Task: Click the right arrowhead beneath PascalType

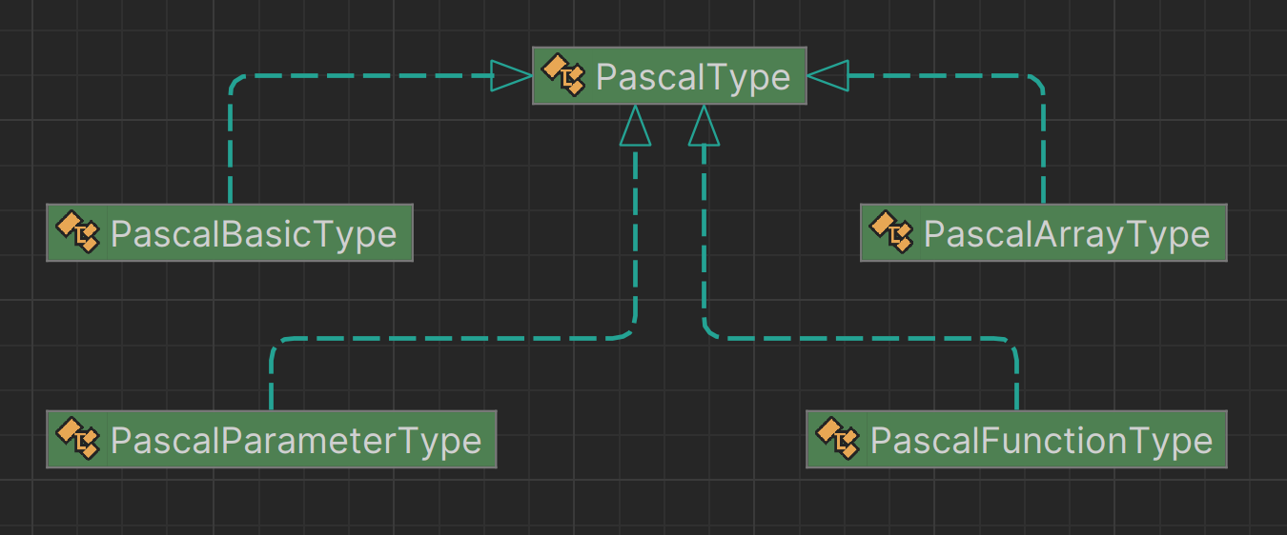Action: 704,127
